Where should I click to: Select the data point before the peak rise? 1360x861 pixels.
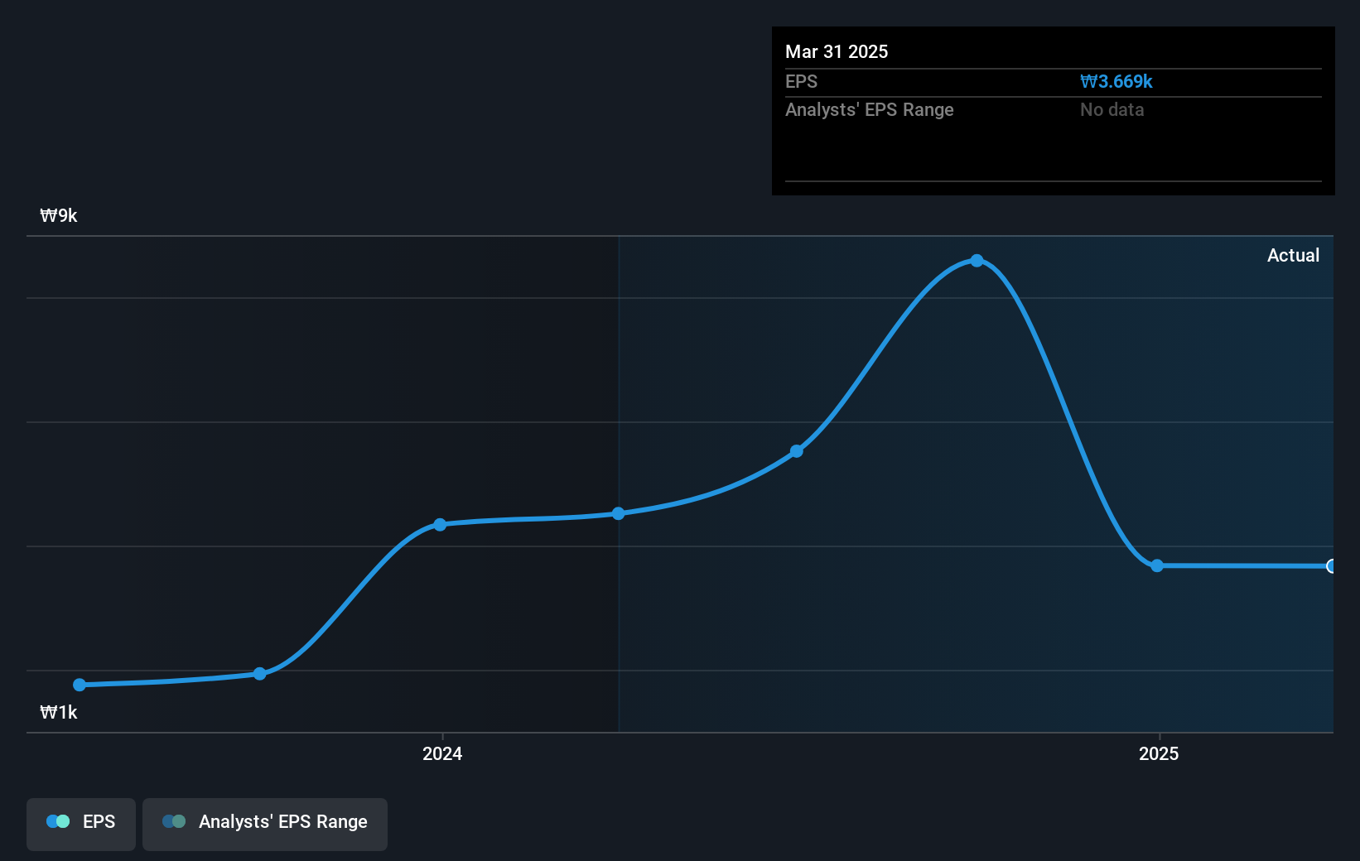(797, 451)
